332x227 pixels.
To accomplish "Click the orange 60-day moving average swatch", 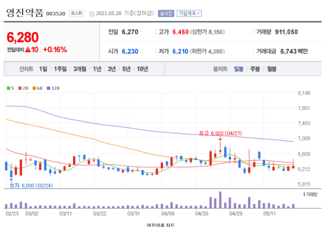I will tap(34, 88).
